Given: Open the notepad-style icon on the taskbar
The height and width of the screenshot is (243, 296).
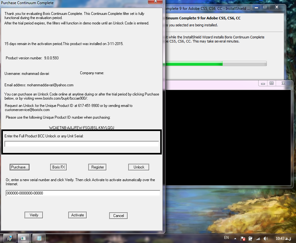Looking at the screenshot, I should click(x=39, y=238).
